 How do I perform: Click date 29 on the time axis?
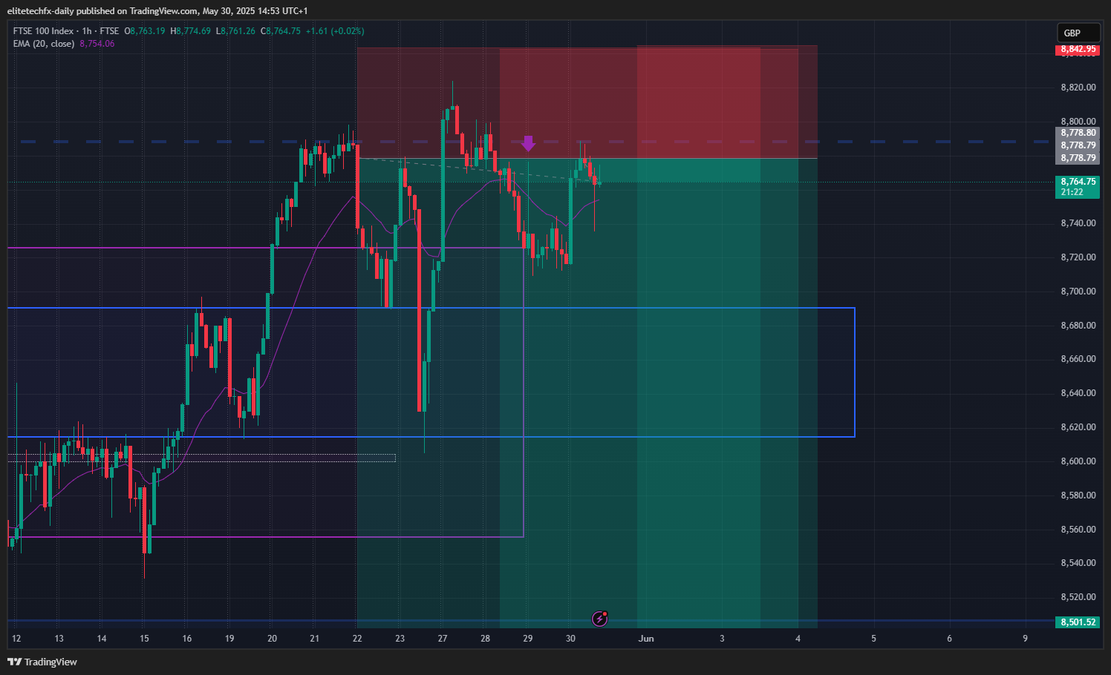[x=528, y=639]
